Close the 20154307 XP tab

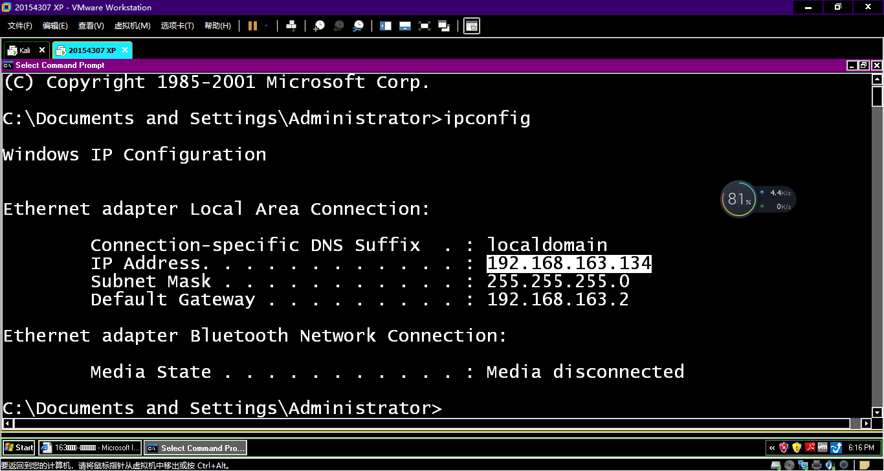125,50
